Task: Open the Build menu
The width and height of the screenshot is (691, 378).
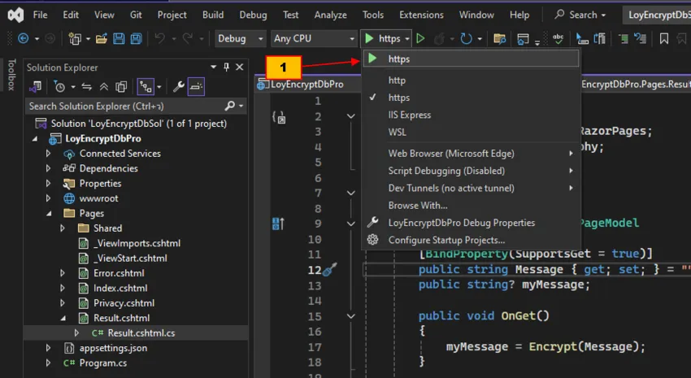Action: click(x=213, y=15)
